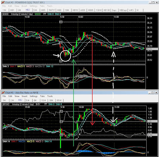Open the View menu in Chart #3 window
Image resolution: width=159 pixels, height=157 pixels.
point(17,6)
